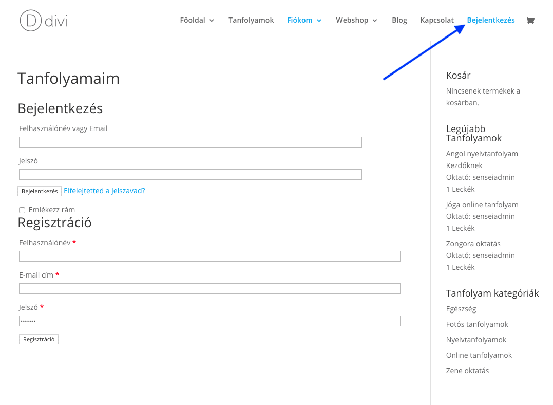This screenshot has height=405, width=553.
Task: Open the Kapcsolat menu item
Action: pyautogui.click(x=436, y=20)
